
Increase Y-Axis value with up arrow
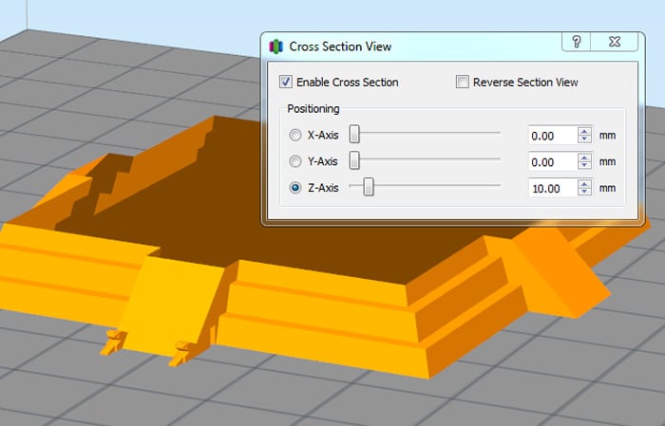pos(585,157)
